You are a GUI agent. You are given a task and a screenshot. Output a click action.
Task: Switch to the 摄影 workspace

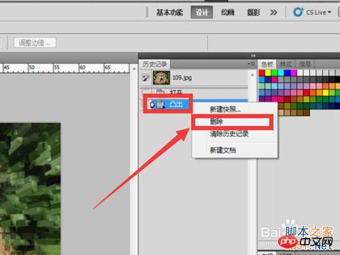[x=254, y=12]
